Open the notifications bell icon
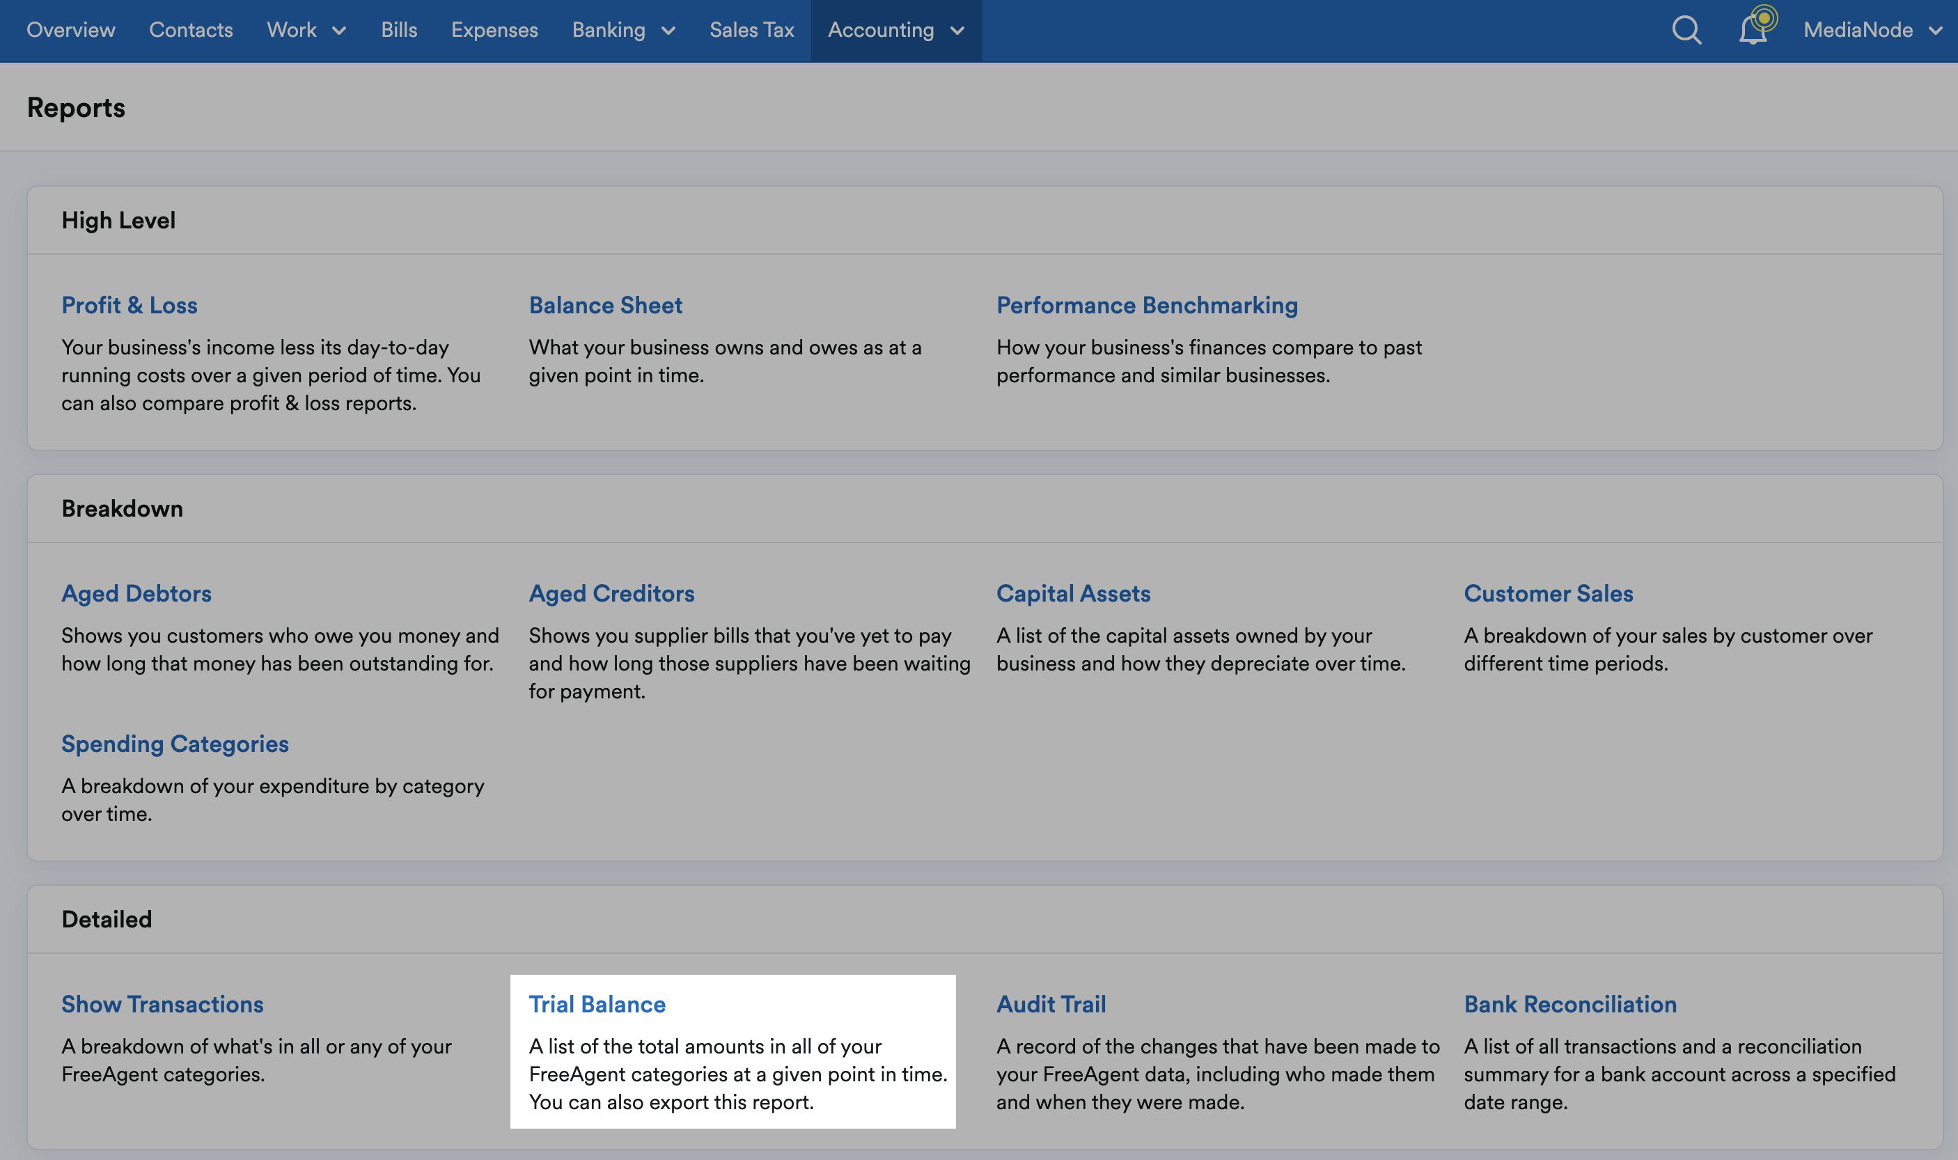This screenshot has height=1160, width=1958. click(x=1753, y=31)
